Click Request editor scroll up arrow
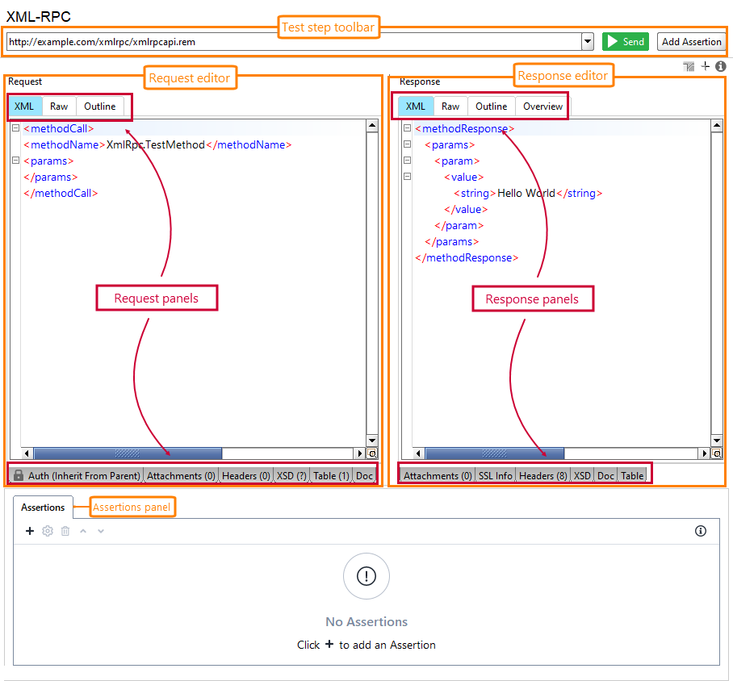The image size is (733, 681). pos(372,125)
